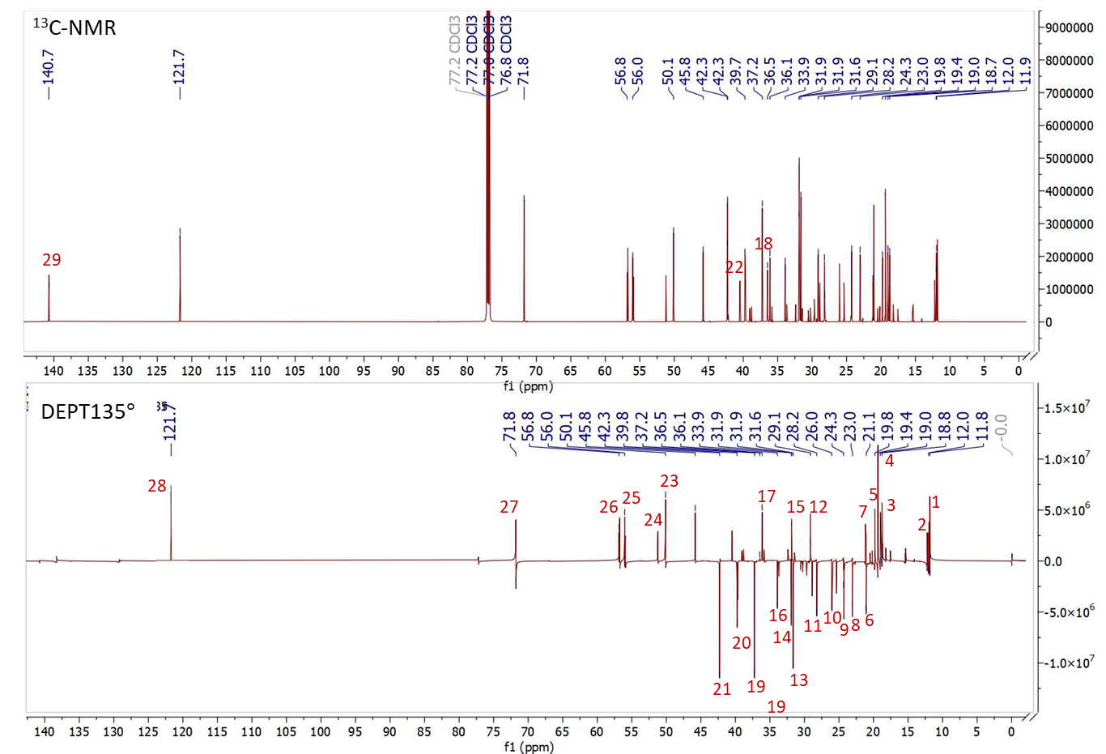1106x754 pixels.
Task: Select red peak label 22 in the top spectrum
Action: tap(734, 267)
